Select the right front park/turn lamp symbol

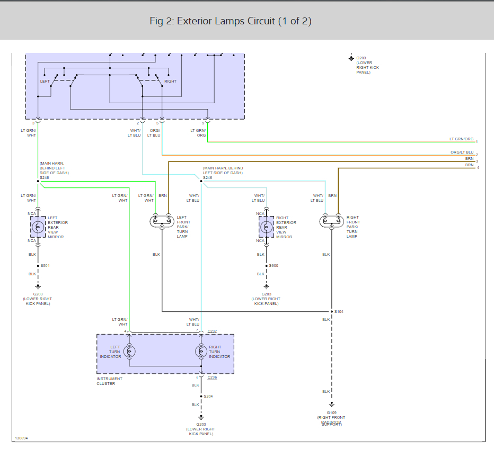pos(332,221)
